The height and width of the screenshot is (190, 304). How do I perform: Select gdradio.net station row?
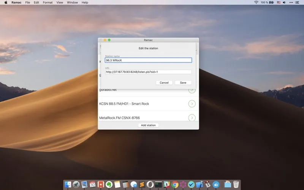click(148, 92)
